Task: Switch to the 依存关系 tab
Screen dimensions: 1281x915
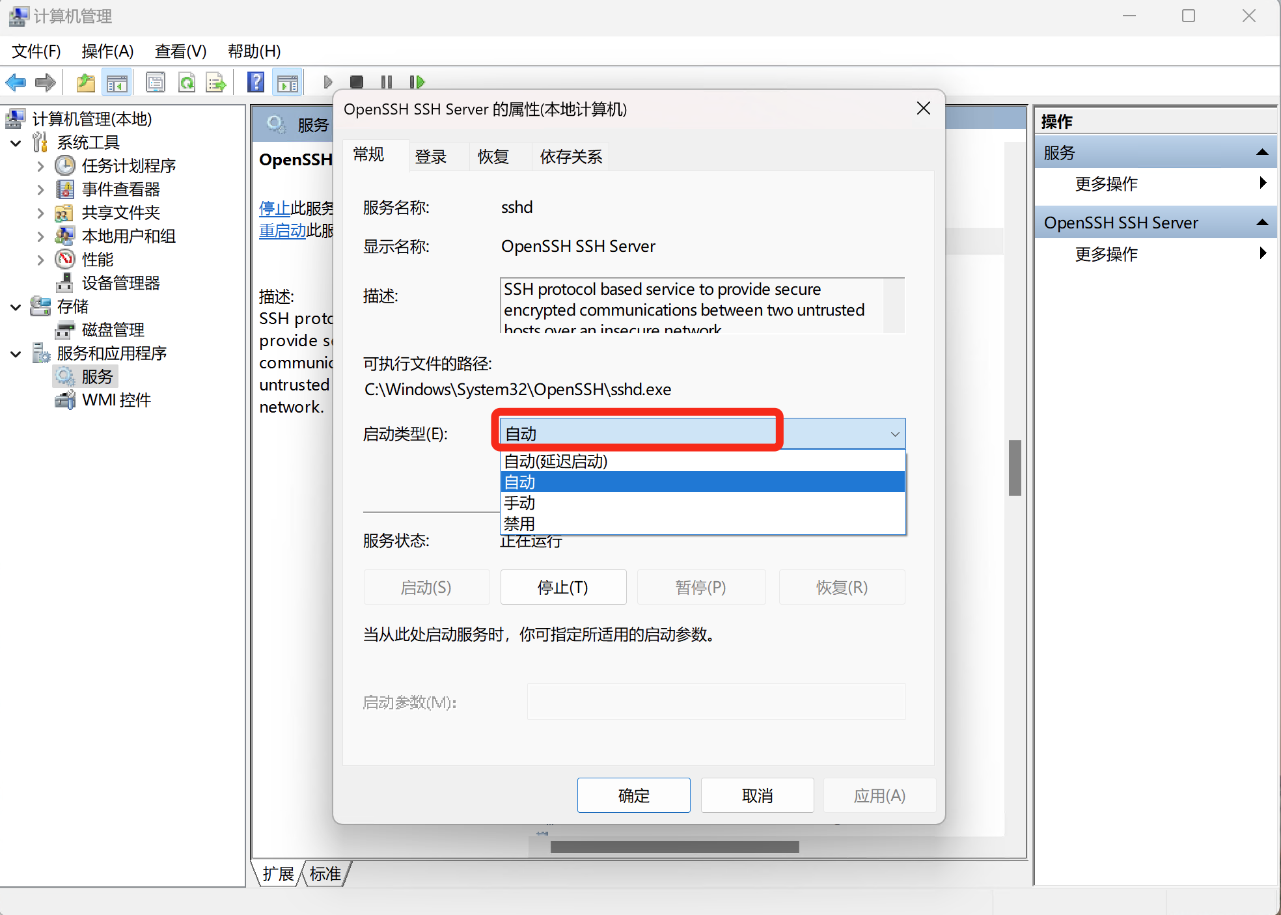Action: 572,157
